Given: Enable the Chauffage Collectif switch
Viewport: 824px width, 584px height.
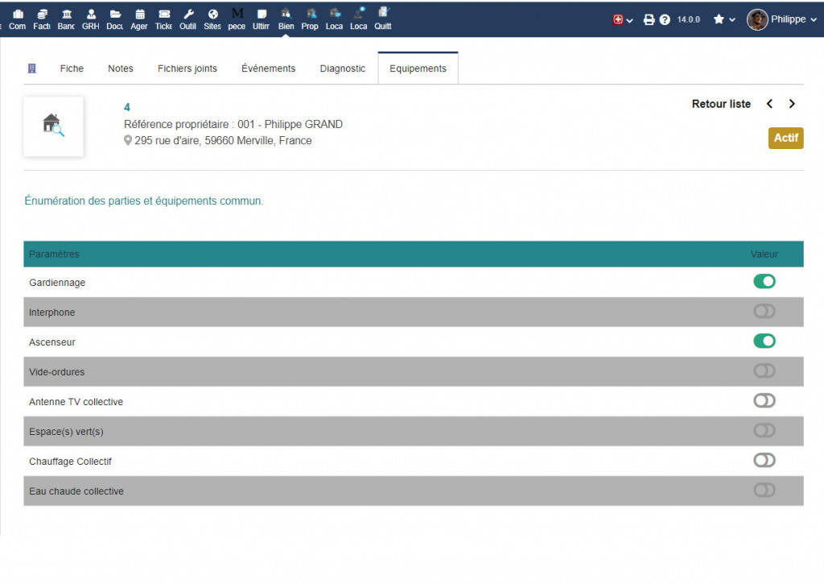Looking at the screenshot, I should pos(764,461).
